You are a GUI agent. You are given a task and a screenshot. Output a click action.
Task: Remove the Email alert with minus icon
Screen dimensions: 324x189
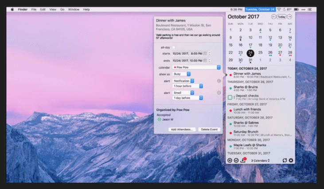(219, 93)
